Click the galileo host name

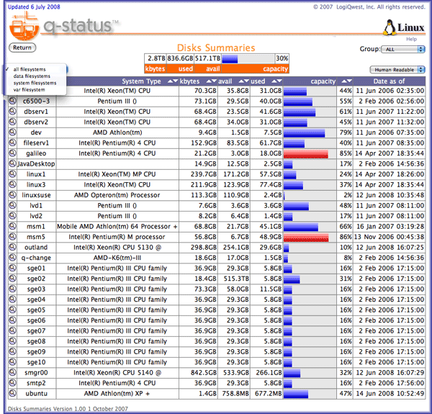(36, 153)
